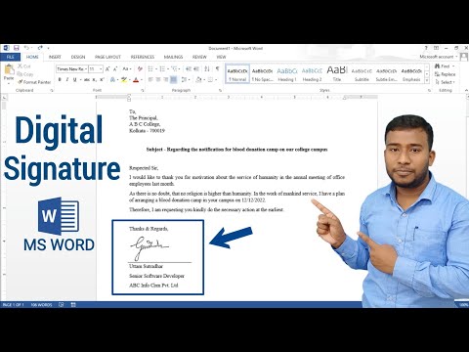Click the Numbering list icon

[x=162, y=69]
